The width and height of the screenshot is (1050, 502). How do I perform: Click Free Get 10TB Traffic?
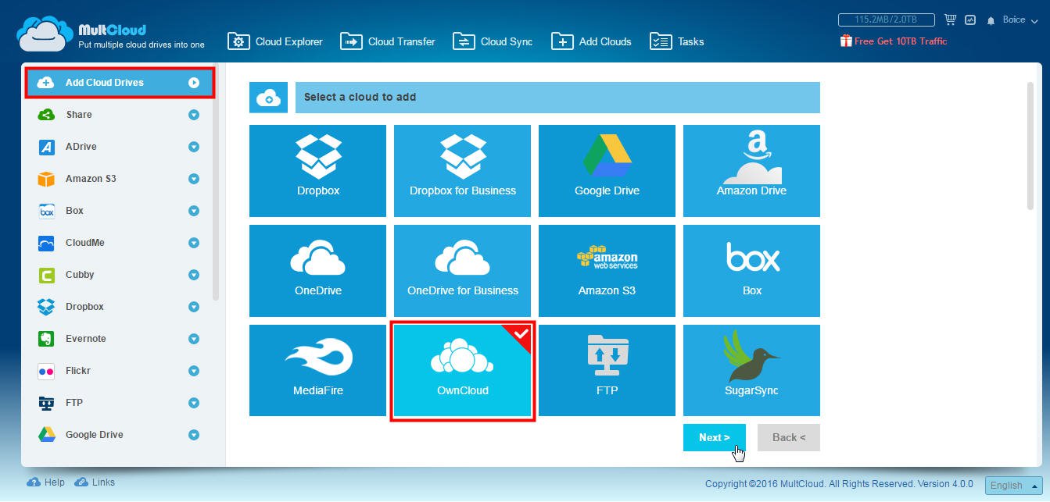(900, 41)
